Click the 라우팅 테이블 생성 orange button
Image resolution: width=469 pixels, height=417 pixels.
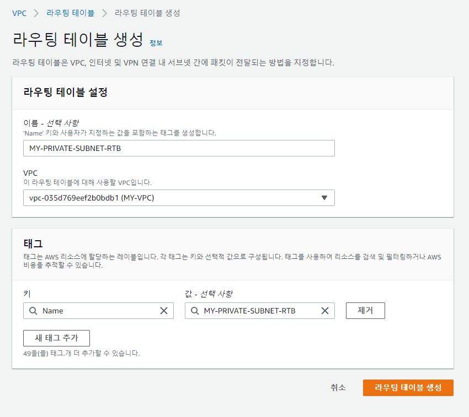pos(408,388)
